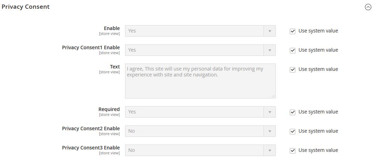Click the arrow on Privacy Consent1 Enable select
Image resolution: width=376 pixels, height=162 pixels.
coord(270,50)
